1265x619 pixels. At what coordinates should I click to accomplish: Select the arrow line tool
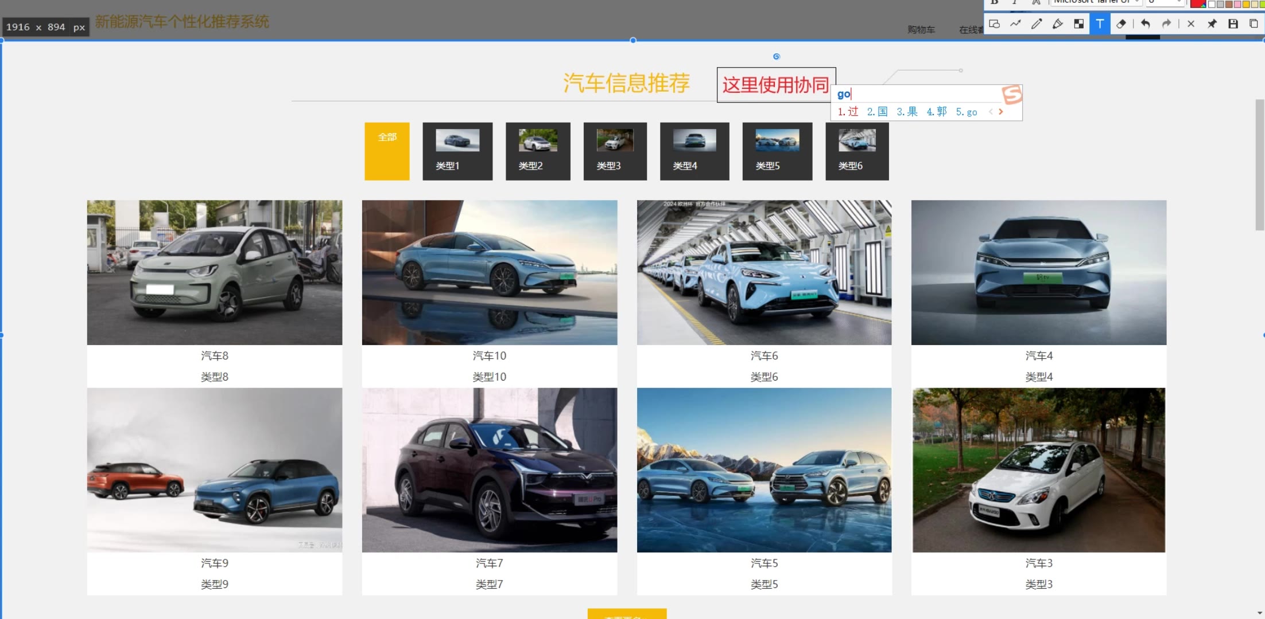1016,24
